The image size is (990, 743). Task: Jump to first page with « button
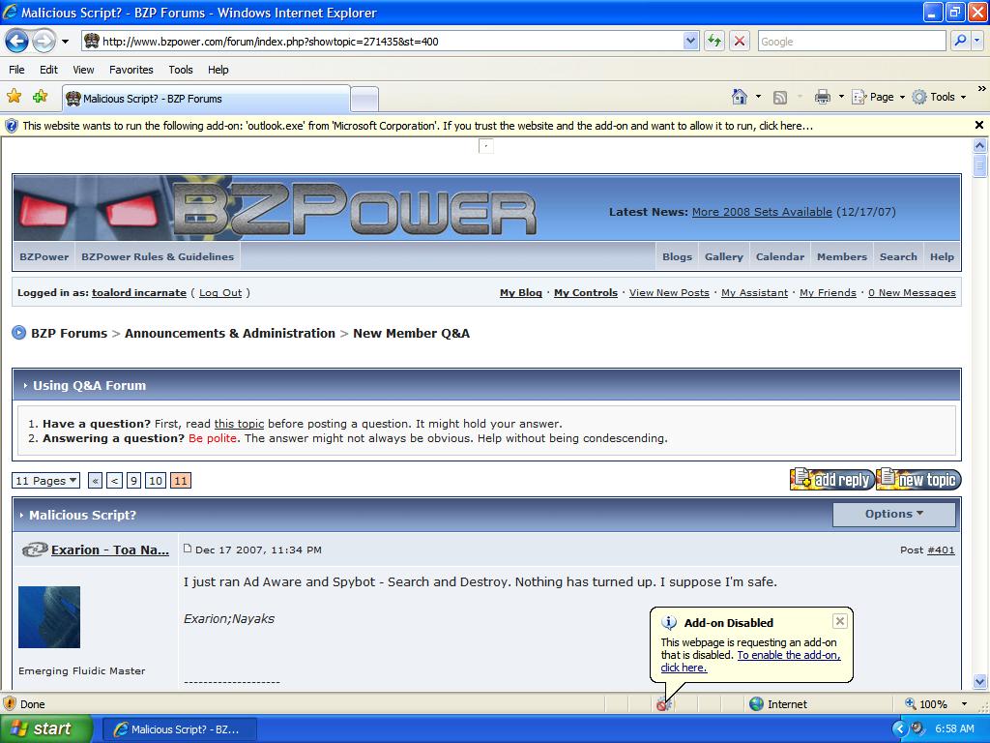[96, 481]
